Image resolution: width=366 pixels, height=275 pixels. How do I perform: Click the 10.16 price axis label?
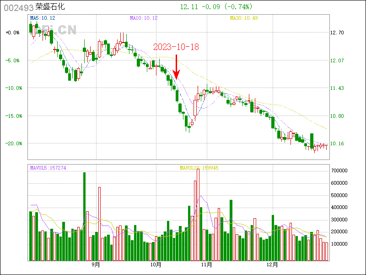337,143
